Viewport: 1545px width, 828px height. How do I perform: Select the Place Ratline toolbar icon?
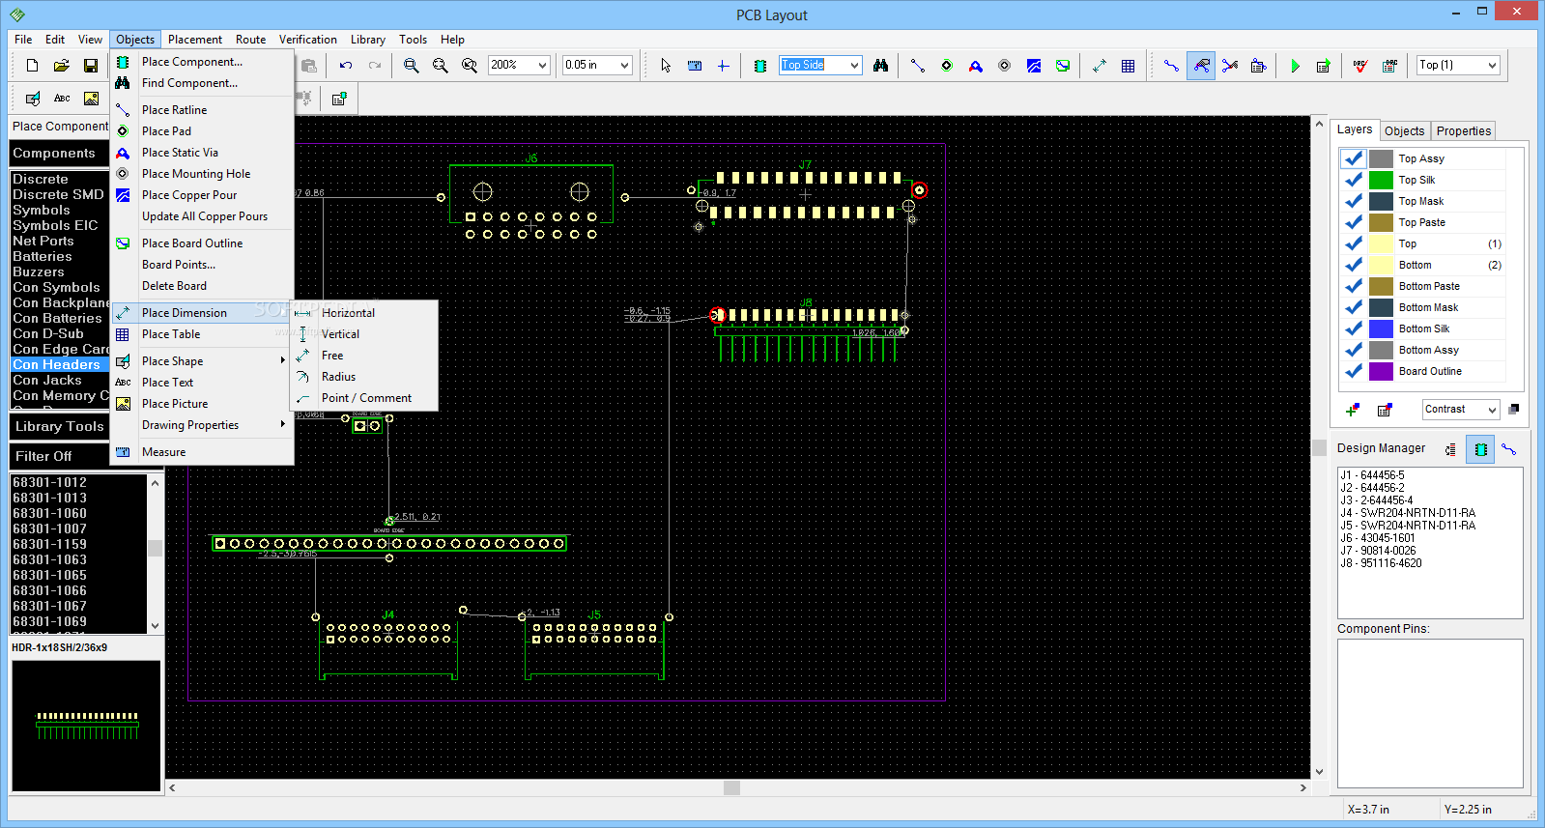pos(917,66)
